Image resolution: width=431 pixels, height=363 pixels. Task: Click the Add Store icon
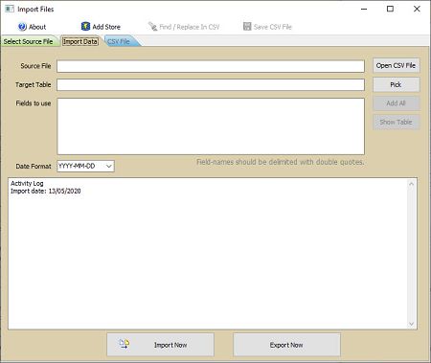[85, 27]
